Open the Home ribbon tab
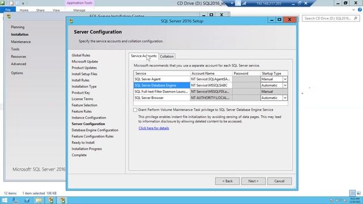 24,10
